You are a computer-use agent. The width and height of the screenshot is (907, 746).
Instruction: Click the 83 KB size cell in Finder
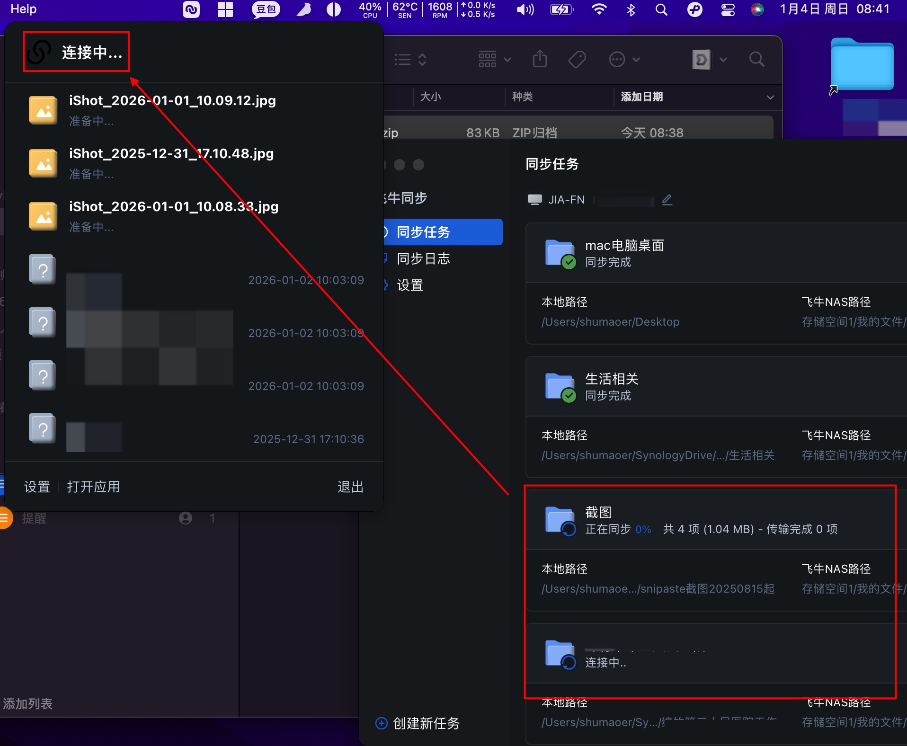483,133
